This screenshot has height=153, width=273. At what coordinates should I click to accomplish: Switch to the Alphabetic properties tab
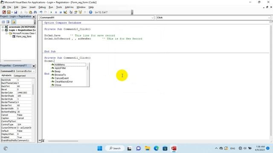pyautogui.click(x=6, y=76)
